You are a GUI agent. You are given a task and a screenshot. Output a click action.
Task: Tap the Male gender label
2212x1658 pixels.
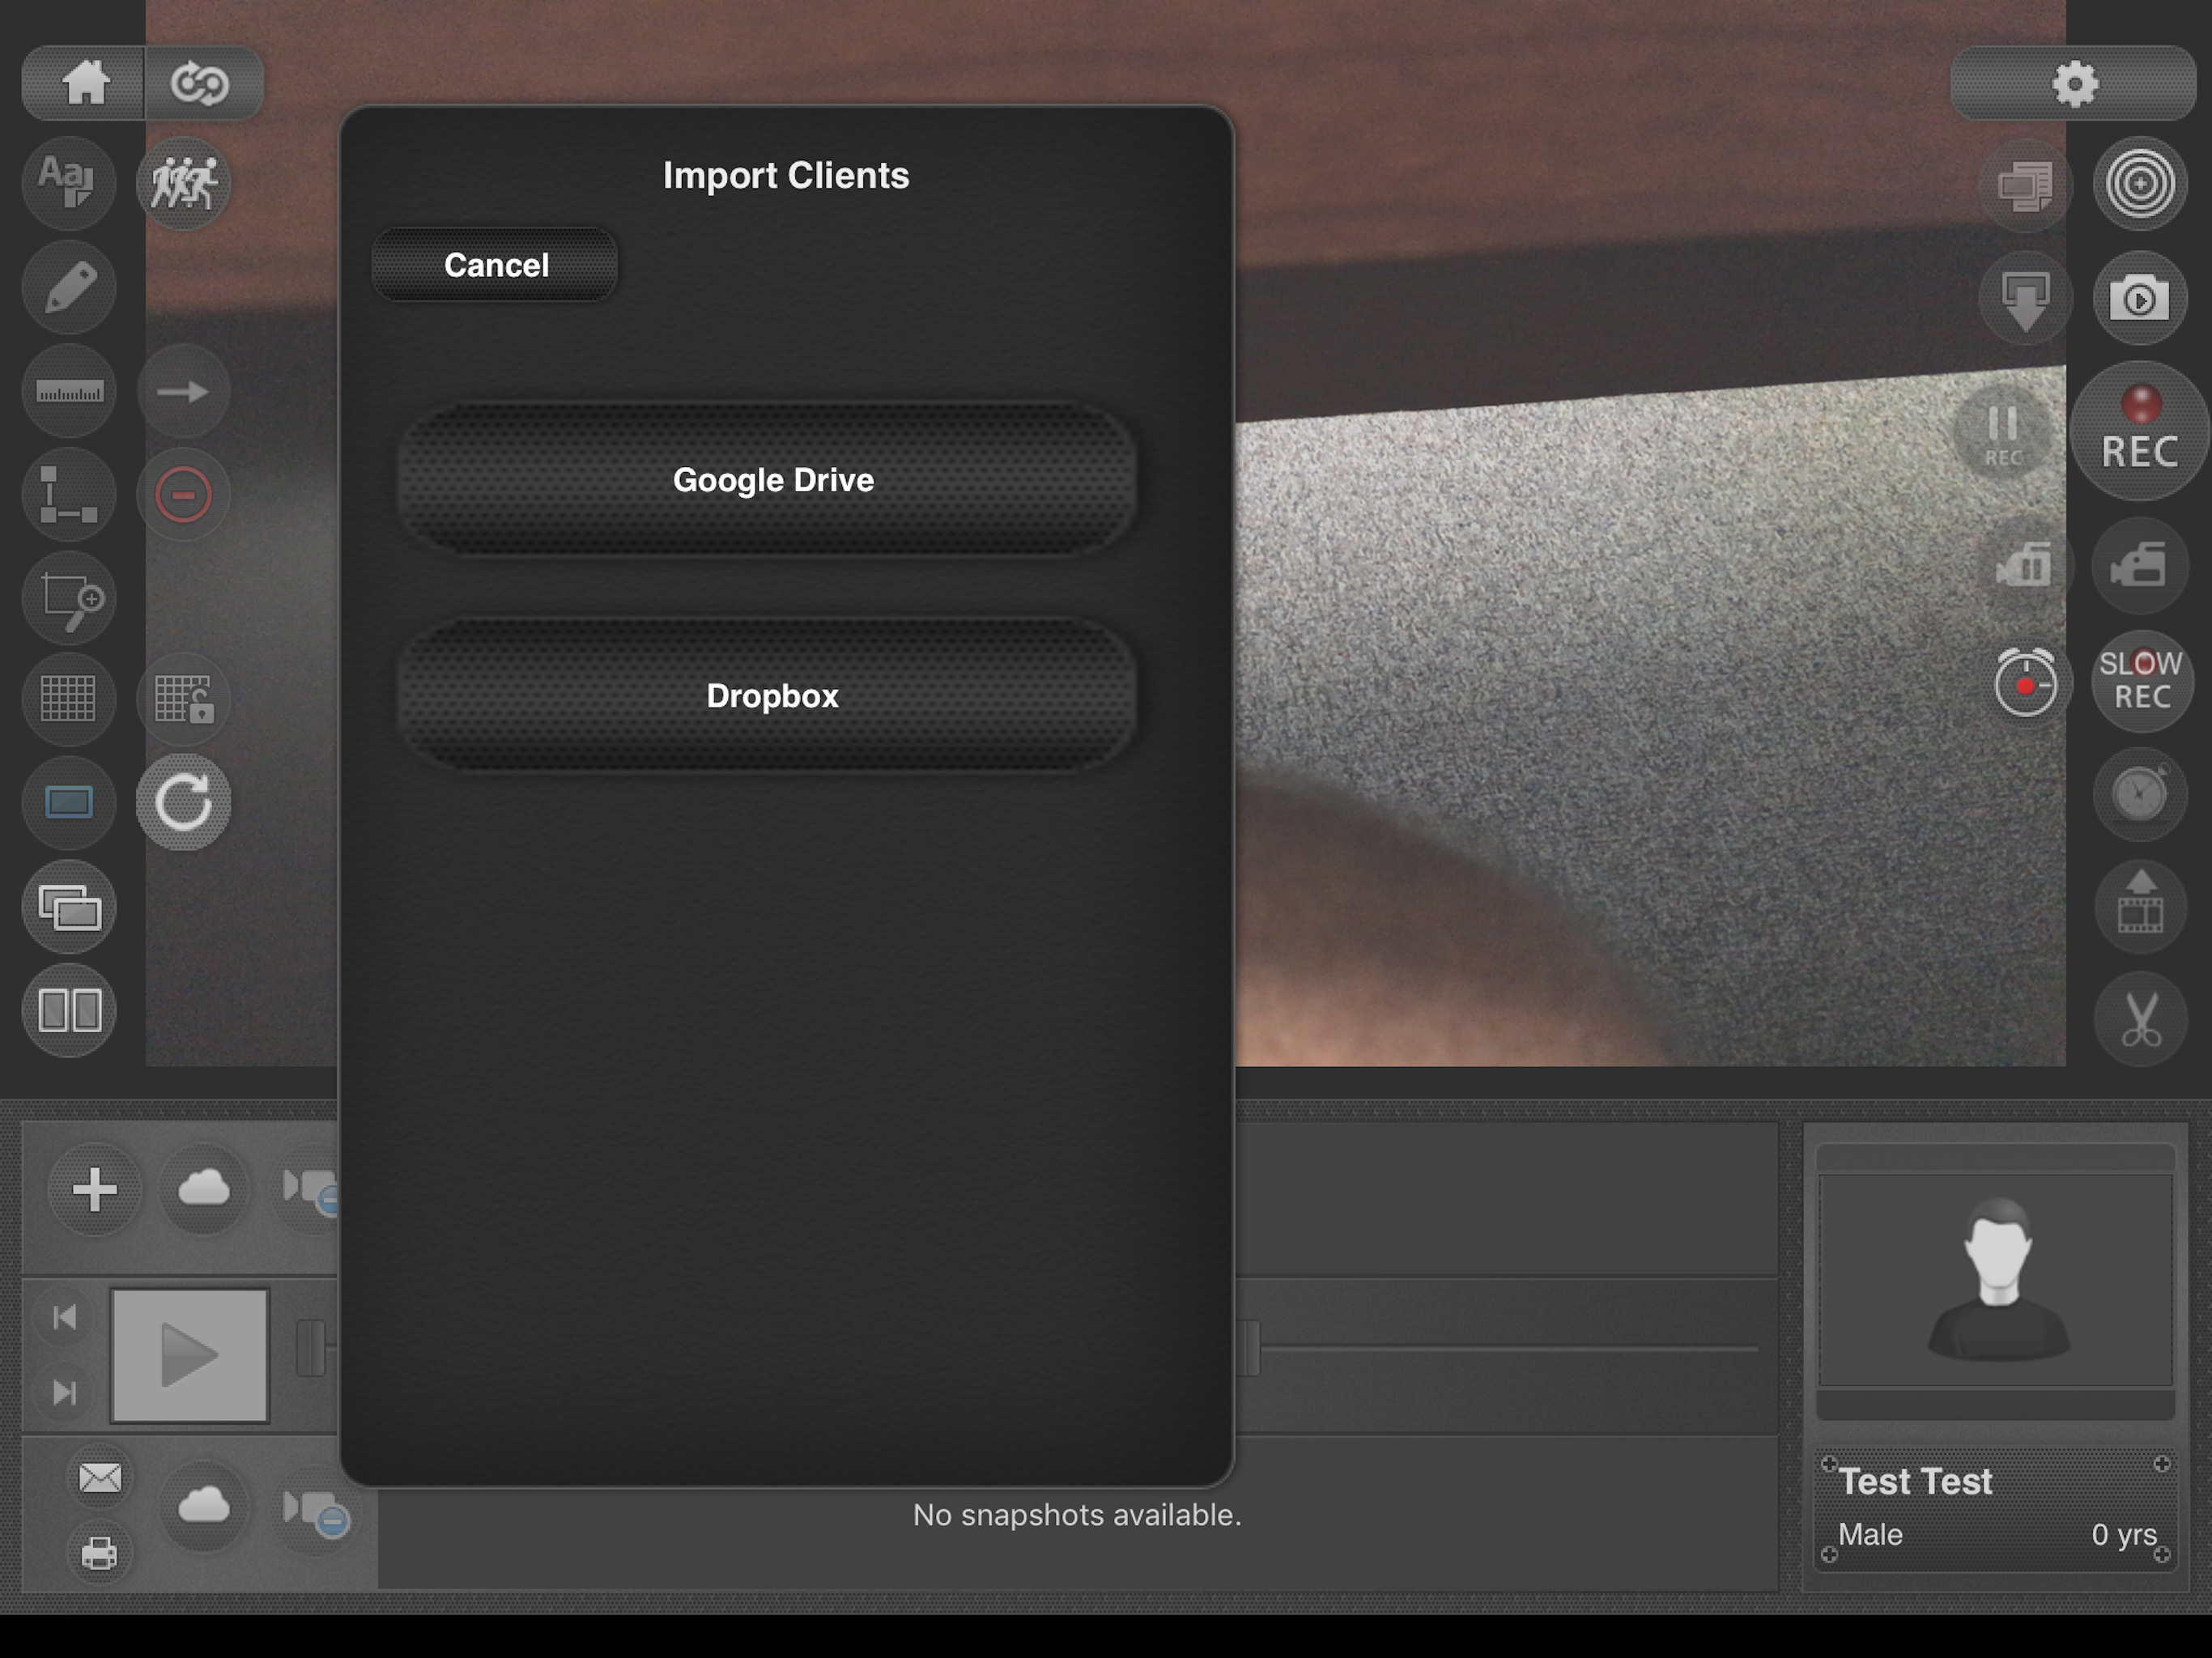tap(1870, 1534)
